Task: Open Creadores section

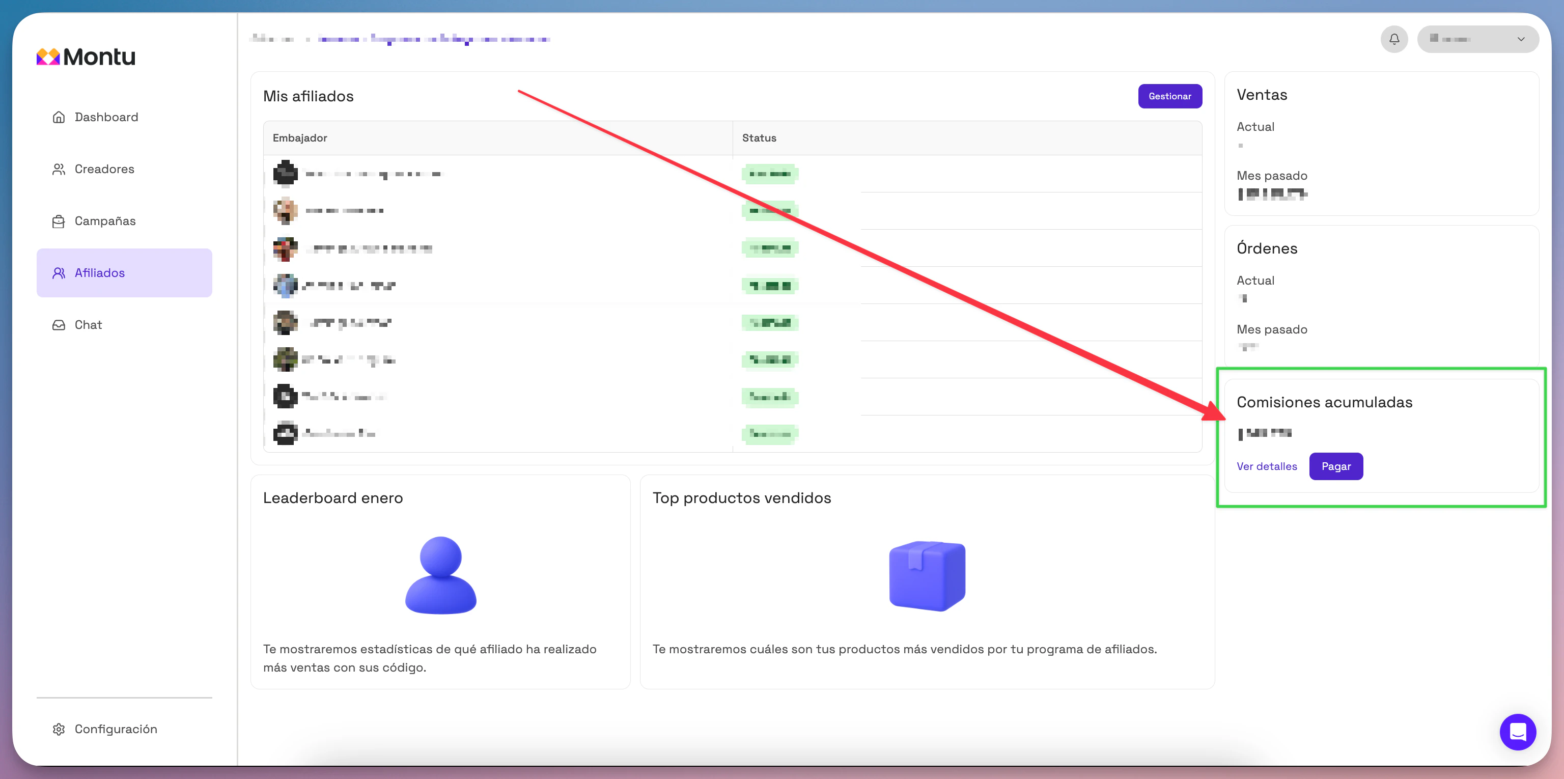Action: tap(124, 170)
